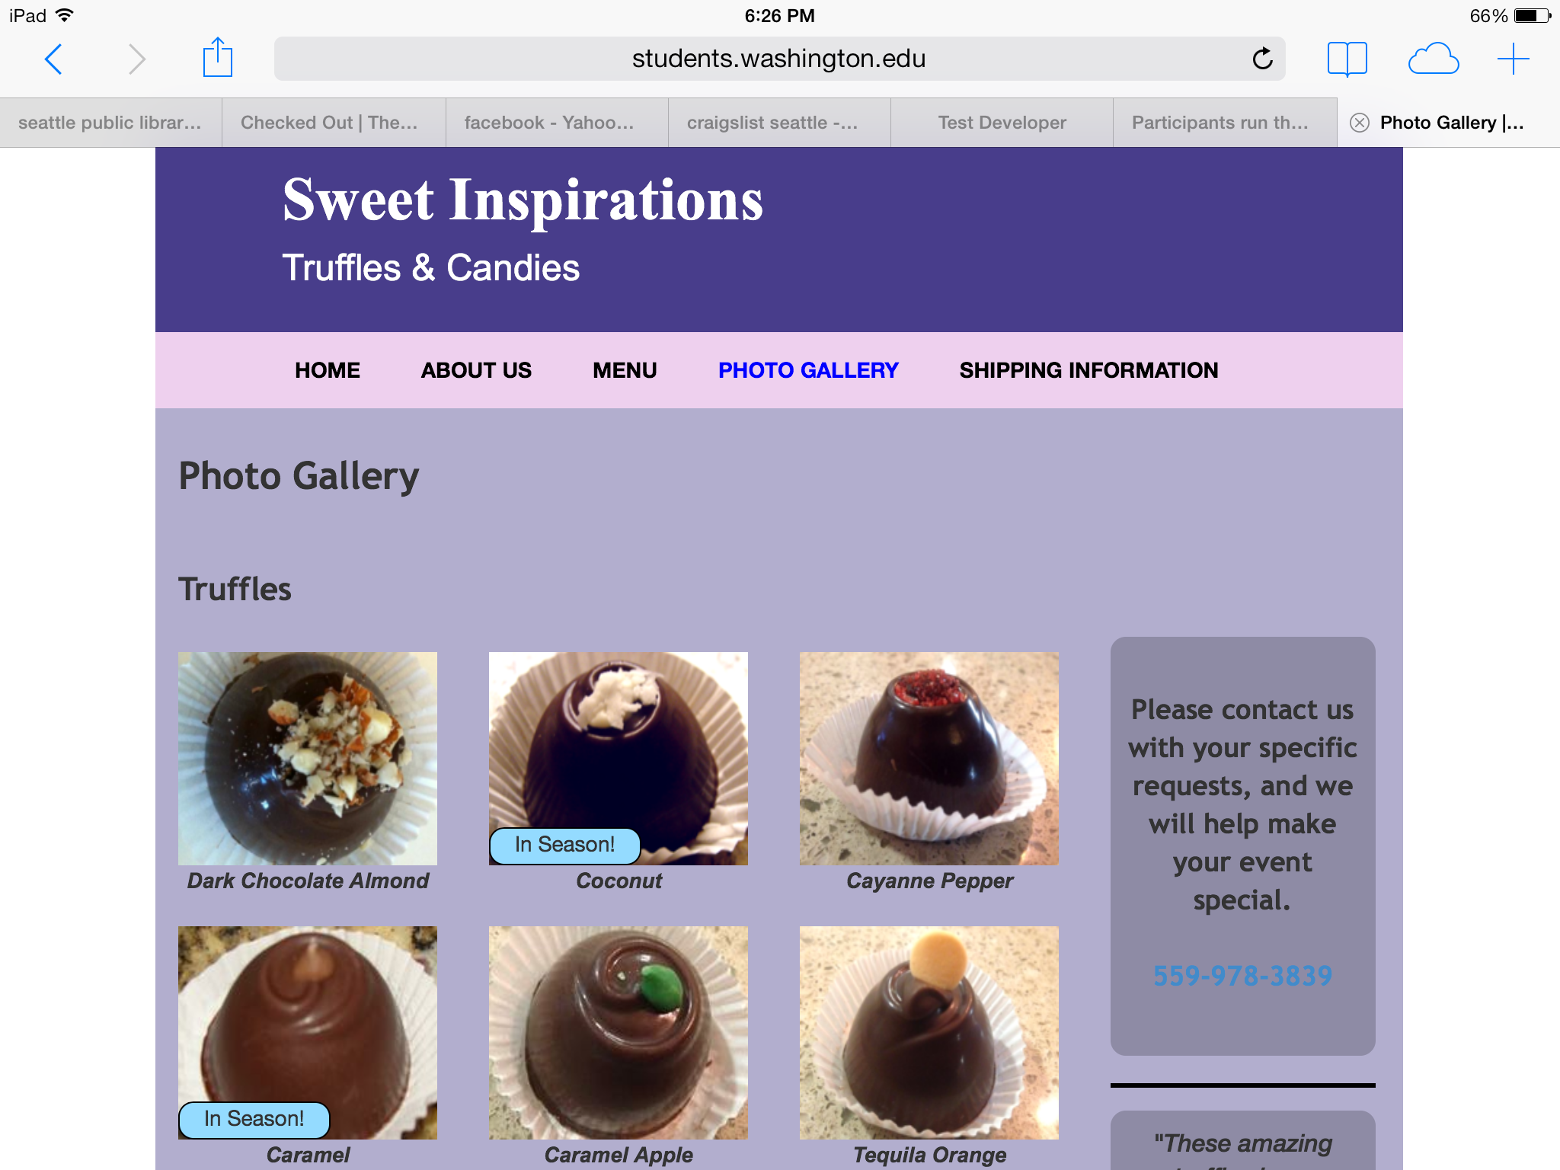Open the MENU navigation link

625,370
